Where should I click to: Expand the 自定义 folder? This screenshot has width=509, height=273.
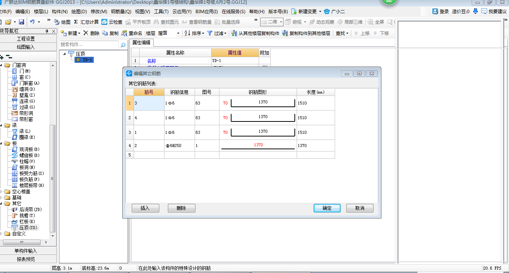(1, 234)
